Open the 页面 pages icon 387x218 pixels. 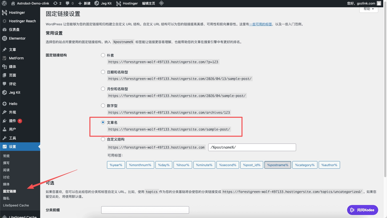(5, 75)
